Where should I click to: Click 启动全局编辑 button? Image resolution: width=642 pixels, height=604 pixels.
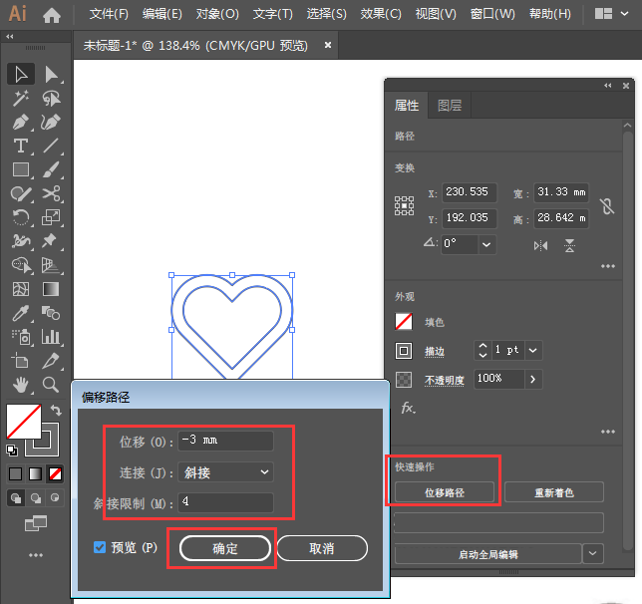(x=488, y=554)
